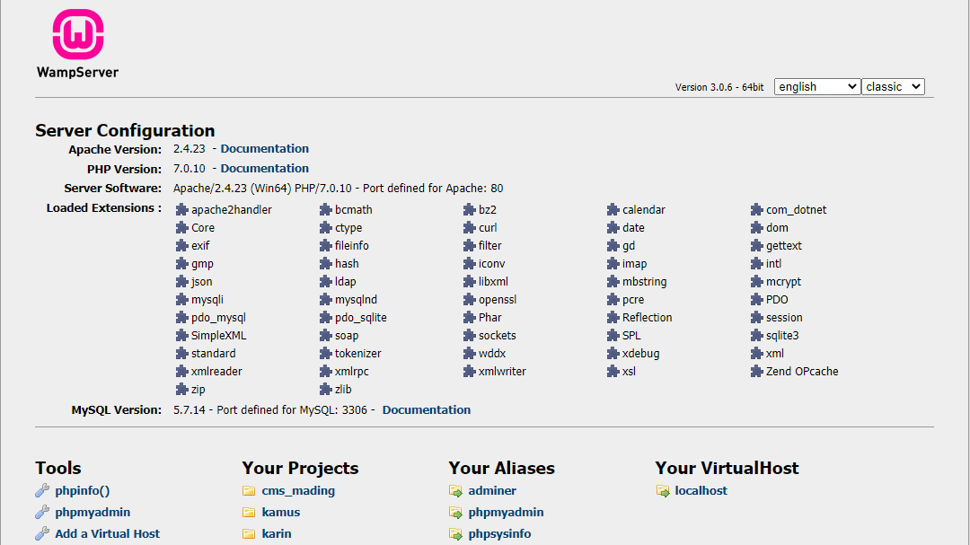This screenshot has width=970, height=545.
Task: Click the alias folder icon beside phpsysinfo
Action: (455, 534)
